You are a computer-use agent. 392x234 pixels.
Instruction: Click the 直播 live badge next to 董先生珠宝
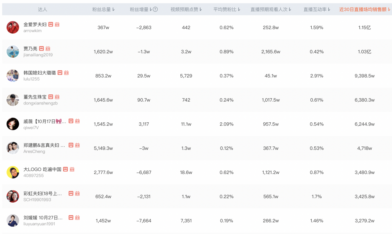(57, 97)
